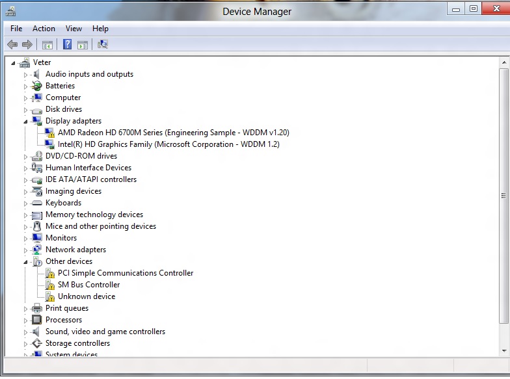Select AMD Radeon HD 6700M Series entry
The height and width of the screenshot is (379, 510).
173,133
